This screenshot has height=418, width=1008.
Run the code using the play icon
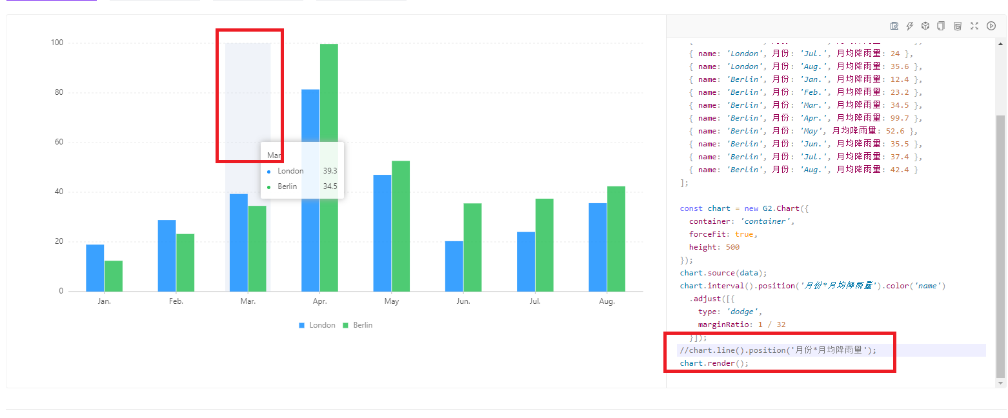991,26
